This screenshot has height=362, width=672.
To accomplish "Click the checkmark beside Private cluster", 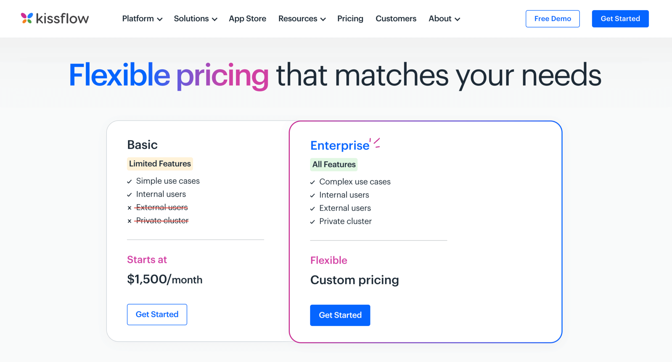I will 312,222.
